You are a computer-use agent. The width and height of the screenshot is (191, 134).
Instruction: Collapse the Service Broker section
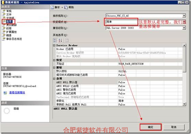point(54,45)
